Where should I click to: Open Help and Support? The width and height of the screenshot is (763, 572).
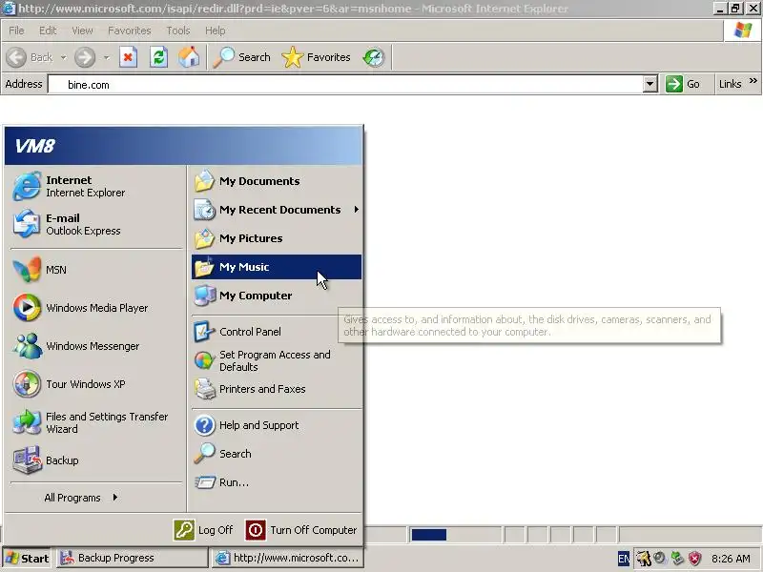pos(277,425)
